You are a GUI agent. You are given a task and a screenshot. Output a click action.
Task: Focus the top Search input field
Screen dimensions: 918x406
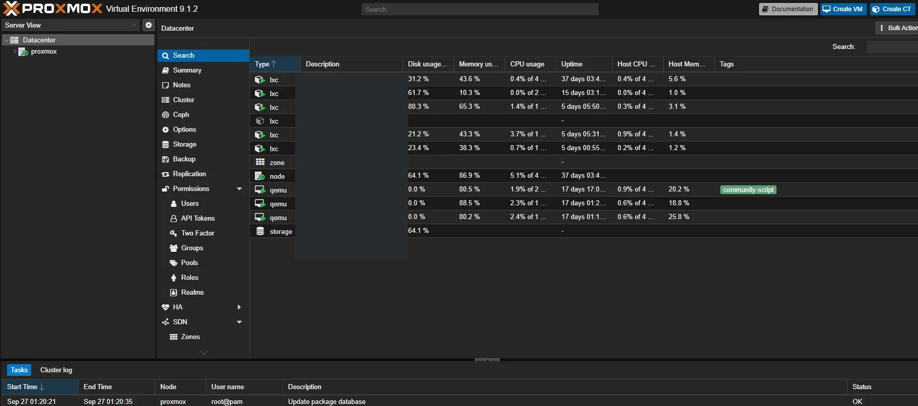480,9
